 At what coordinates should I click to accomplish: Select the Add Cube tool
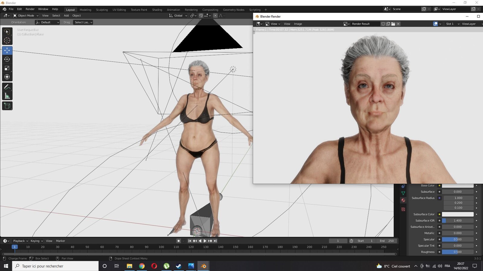click(x=7, y=106)
